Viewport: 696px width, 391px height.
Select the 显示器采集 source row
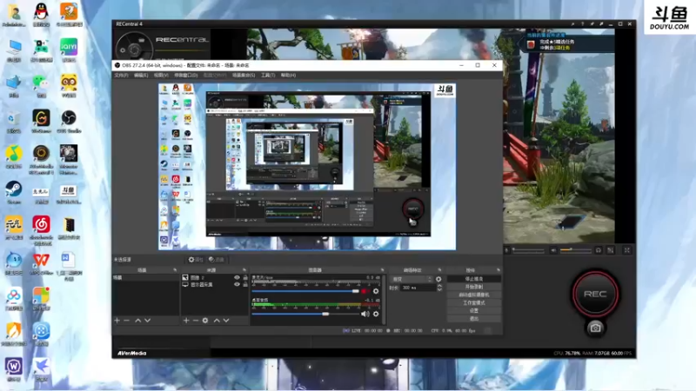pos(215,285)
